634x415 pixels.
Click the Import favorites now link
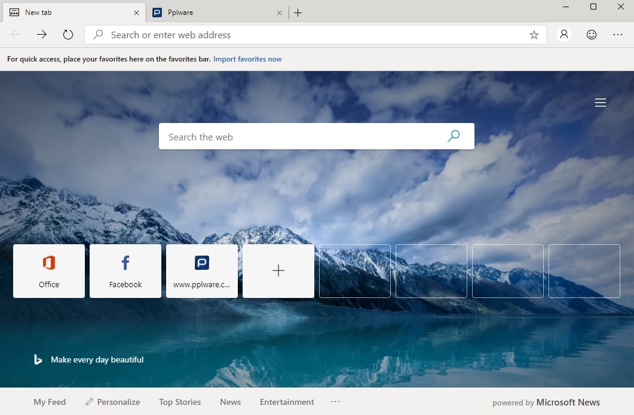(x=247, y=59)
